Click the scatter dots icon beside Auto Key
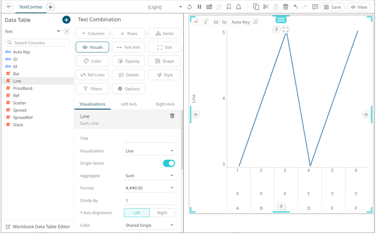 point(256,22)
